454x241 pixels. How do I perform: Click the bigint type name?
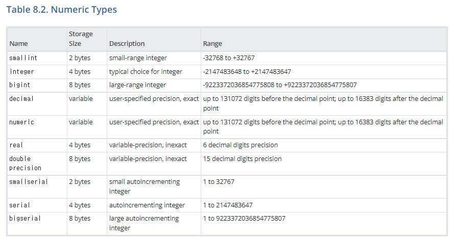coord(20,85)
